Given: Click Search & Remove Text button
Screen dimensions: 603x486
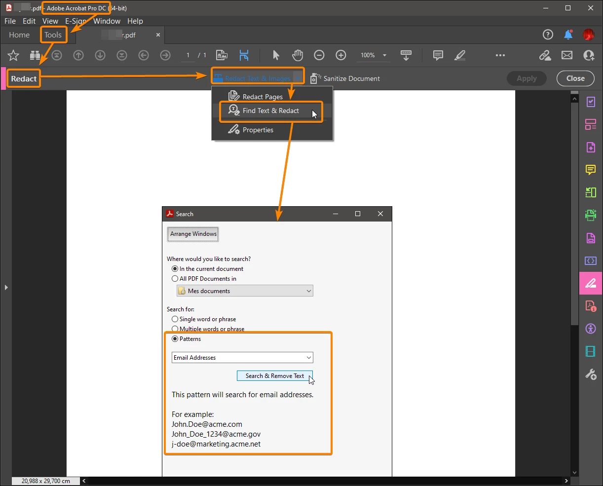Looking at the screenshot, I should click(275, 376).
